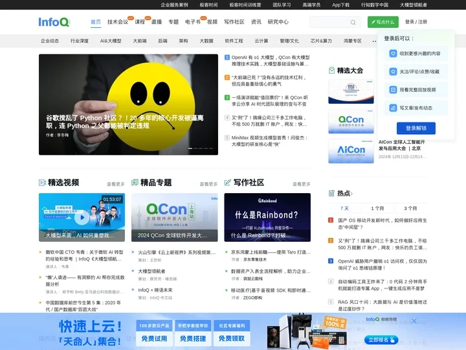Click the 写点什么 green button
466x350 pixels.
pyautogui.click(x=383, y=22)
